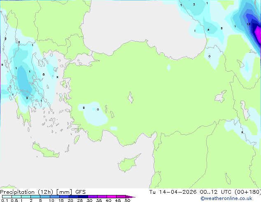Viewport: 261px width, 202px height.
Task: Choose the 40–45 mm magenta legend swatch
Action: click(x=112, y=197)
